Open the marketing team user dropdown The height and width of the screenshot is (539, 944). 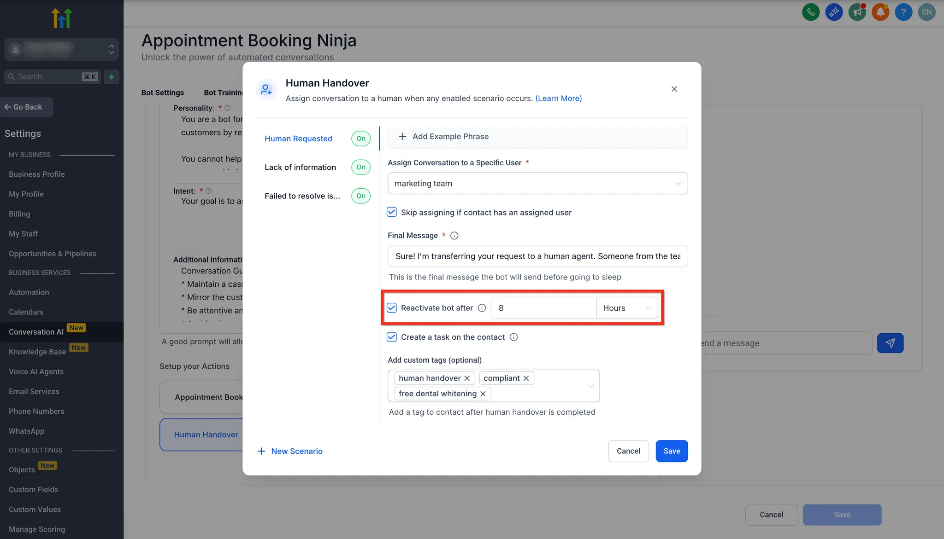click(x=537, y=183)
